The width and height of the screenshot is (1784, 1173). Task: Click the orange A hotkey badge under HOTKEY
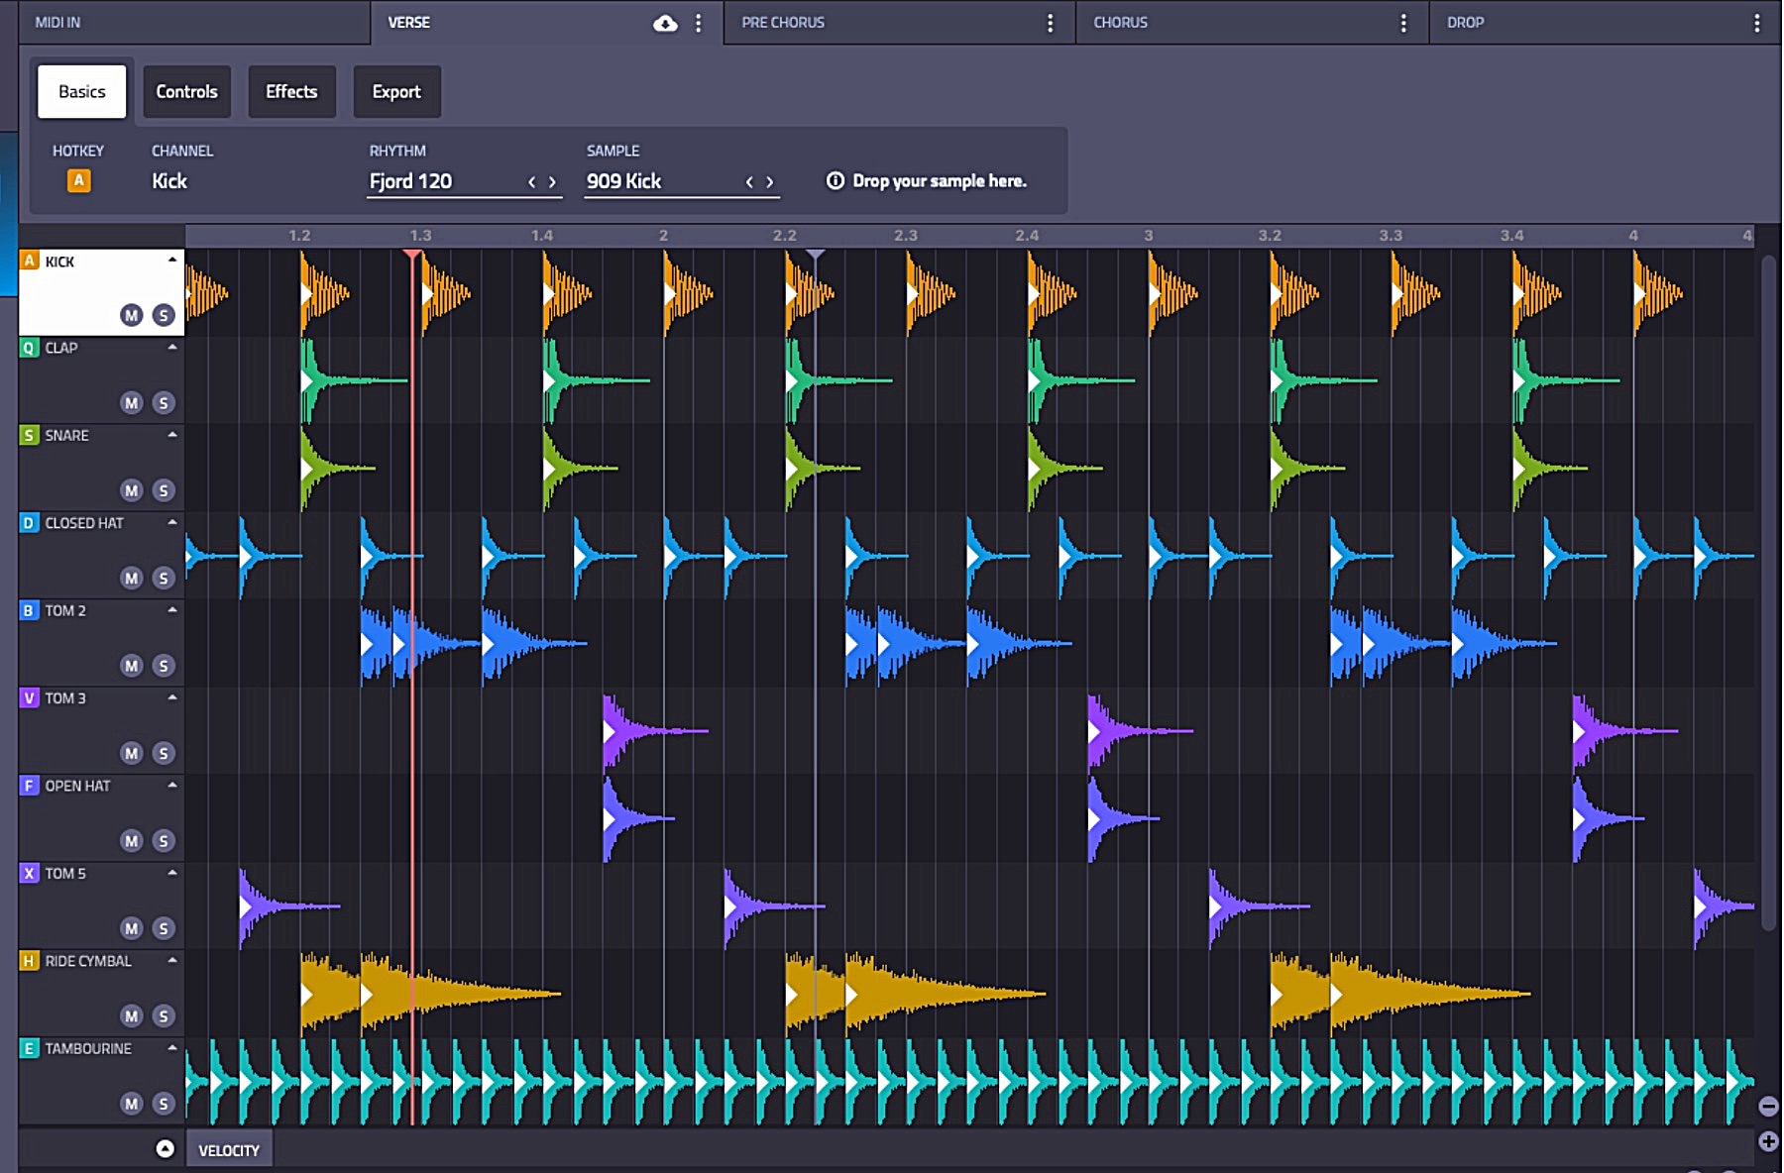point(78,180)
